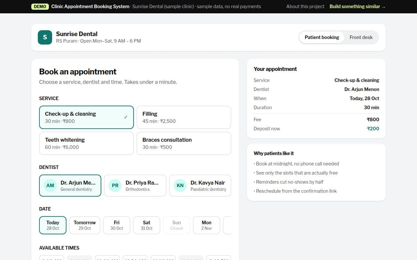Follow the Build something similar link
Image resolution: width=417 pixels, height=260 pixels.
click(x=357, y=6)
